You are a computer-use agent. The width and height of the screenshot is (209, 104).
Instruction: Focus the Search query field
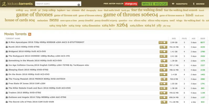(x=58, y=4)
